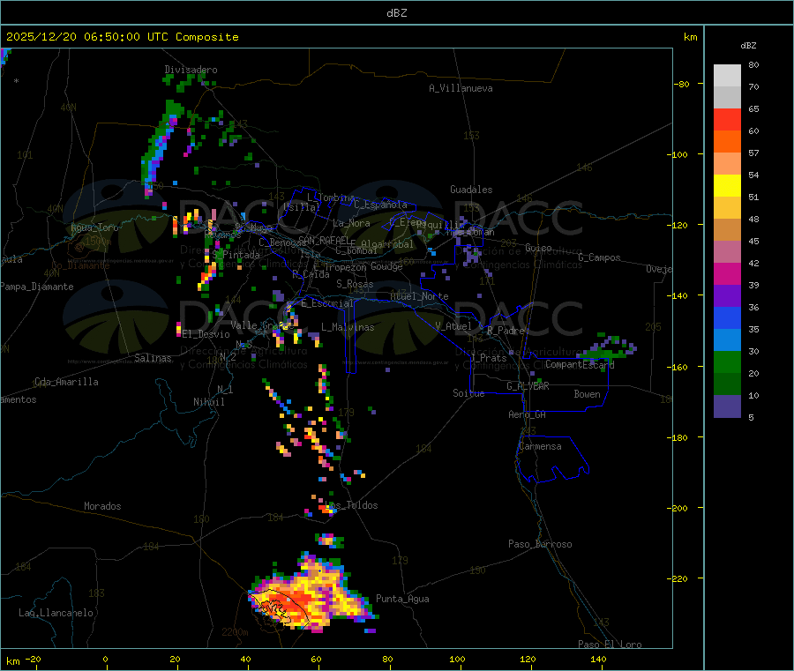Click the S_Rosas map label
The width and height of the screenshot is (794, 671).
coord(355,284)
